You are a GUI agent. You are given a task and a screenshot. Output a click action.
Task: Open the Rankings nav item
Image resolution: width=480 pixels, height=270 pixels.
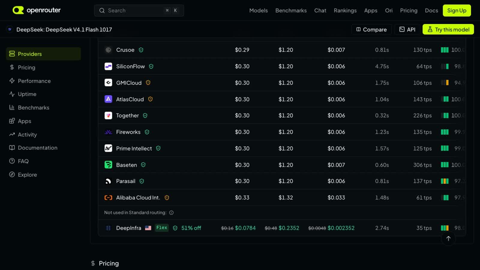pyautogui.click(x=345, y=10)
